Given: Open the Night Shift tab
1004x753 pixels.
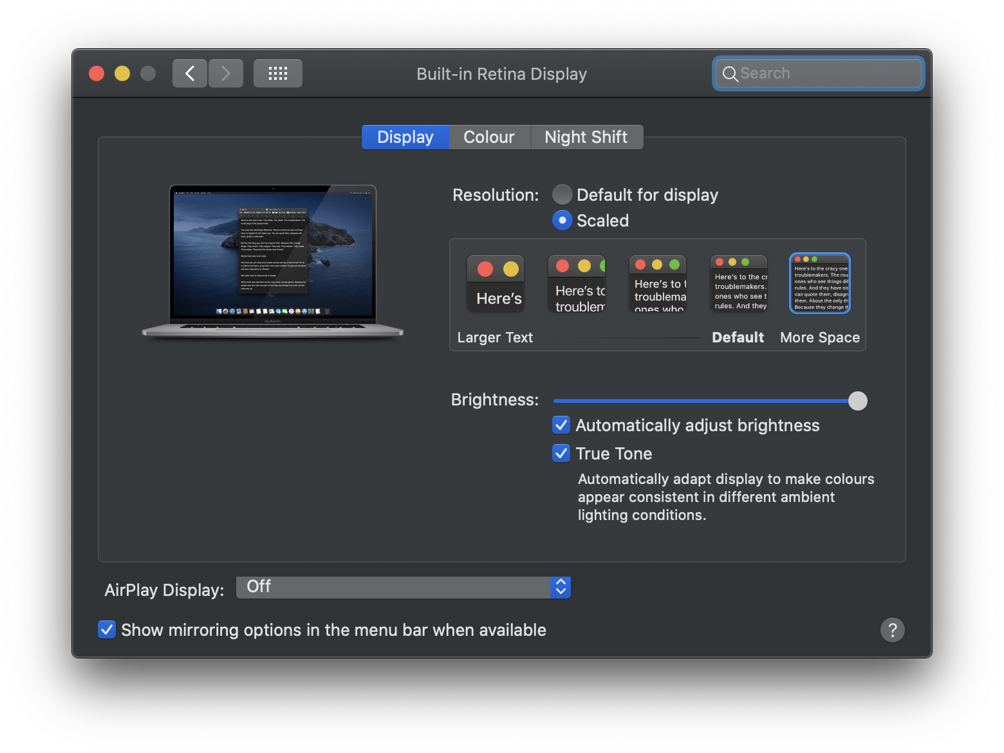Looking at the screenshot, I should (x=586, y=137).
